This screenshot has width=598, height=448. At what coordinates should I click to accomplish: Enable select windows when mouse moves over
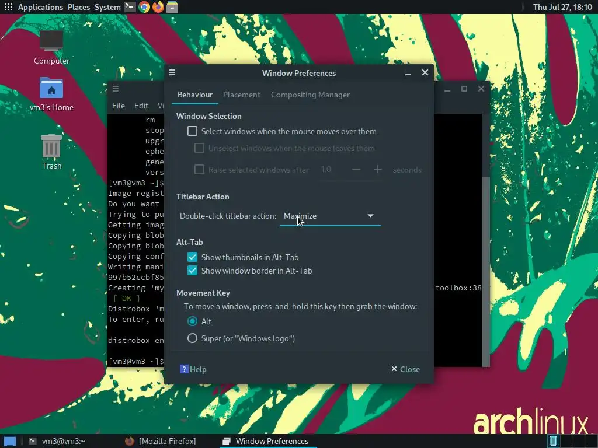click(192, 131)
